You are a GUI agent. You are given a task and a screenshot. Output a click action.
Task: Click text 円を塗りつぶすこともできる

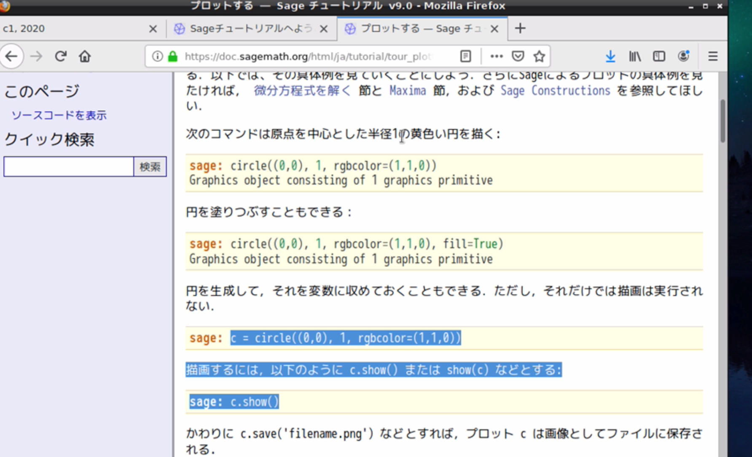point(269,212)
